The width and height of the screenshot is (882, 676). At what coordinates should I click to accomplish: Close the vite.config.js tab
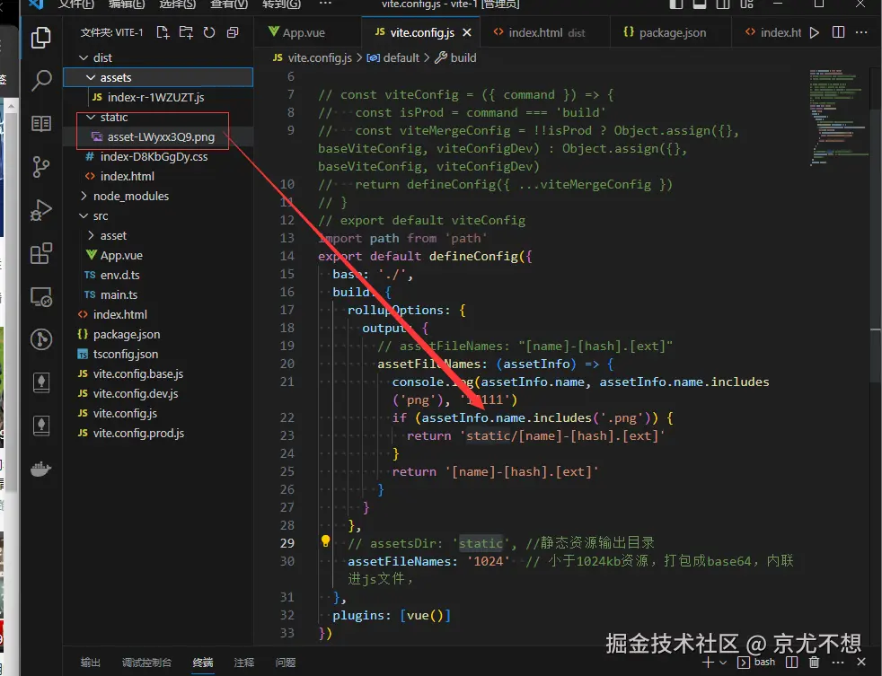(x=467, y=32)
